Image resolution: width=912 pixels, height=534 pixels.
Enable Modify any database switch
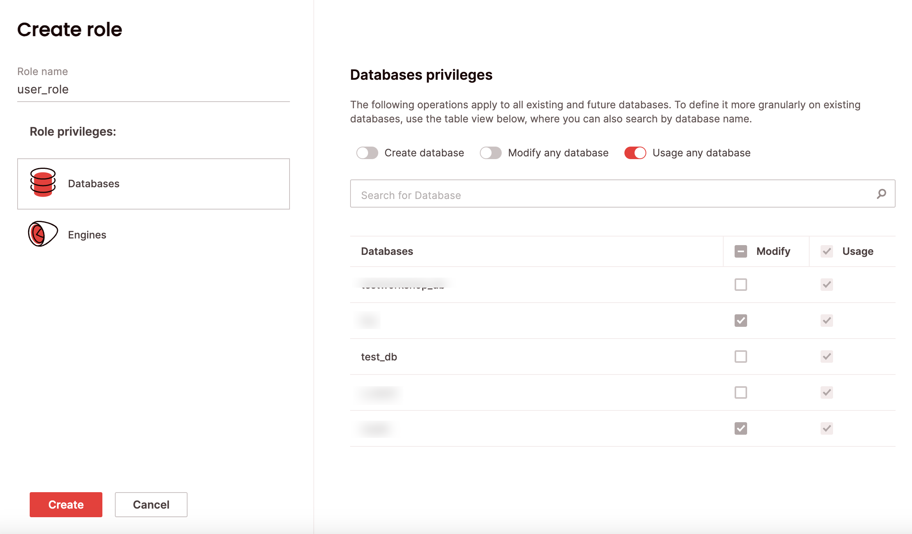[x=490, y=153]
